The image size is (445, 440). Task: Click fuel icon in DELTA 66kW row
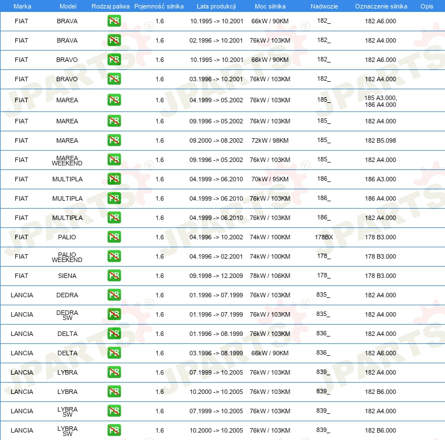[x=114, y=352]
